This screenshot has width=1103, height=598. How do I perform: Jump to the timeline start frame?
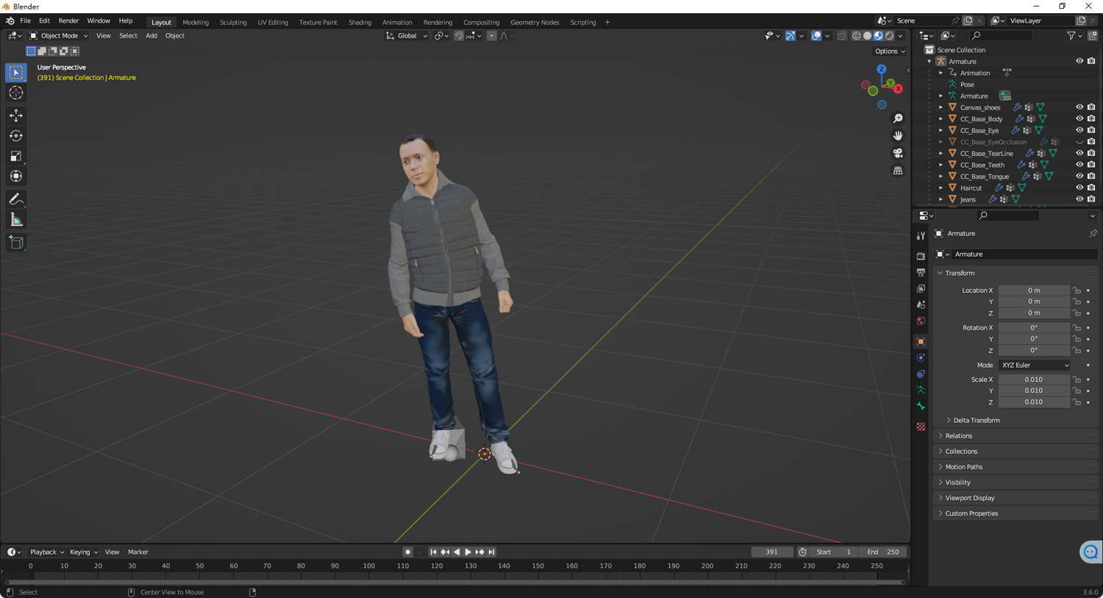click(x=433, y=552)
